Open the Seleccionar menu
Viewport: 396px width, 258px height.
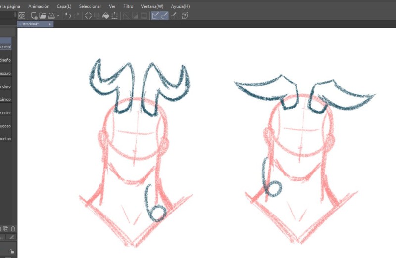[x=90, y=6]
